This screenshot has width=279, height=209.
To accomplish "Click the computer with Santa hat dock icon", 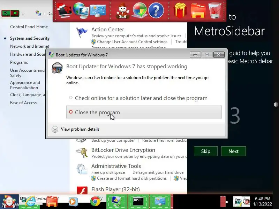I will click(x=65, y=10).
